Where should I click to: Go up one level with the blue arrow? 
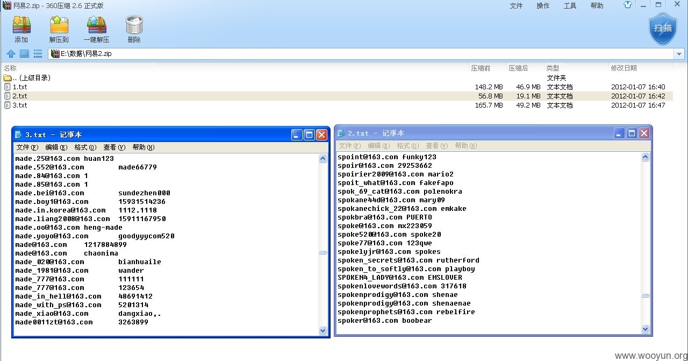(11, 54)
